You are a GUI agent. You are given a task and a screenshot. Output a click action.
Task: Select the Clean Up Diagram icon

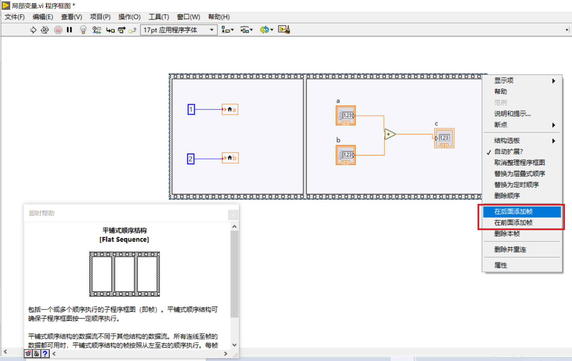point(284,30)
